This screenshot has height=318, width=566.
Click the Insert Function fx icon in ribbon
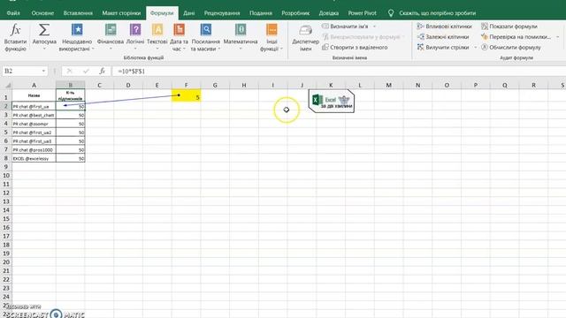coord(15,30)
